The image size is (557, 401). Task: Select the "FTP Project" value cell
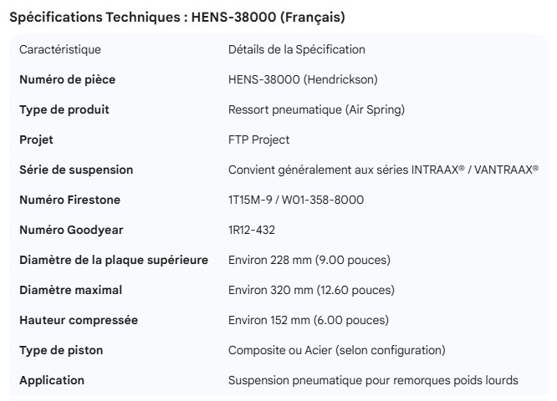tap(259, 140)
